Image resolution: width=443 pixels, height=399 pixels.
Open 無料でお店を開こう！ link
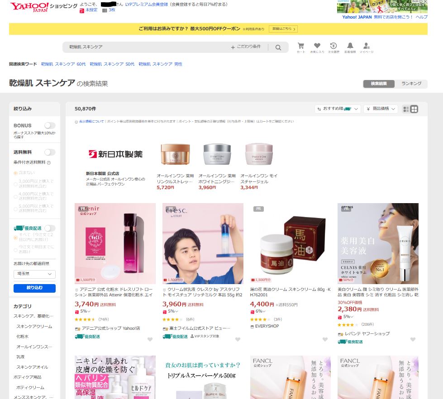tap(393, 17)
